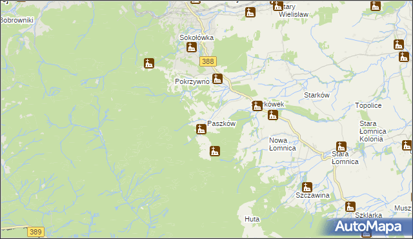Click road 388 shield marker
Image resolution: width=413 pixels, height=239 pixels.
point(208,61)
